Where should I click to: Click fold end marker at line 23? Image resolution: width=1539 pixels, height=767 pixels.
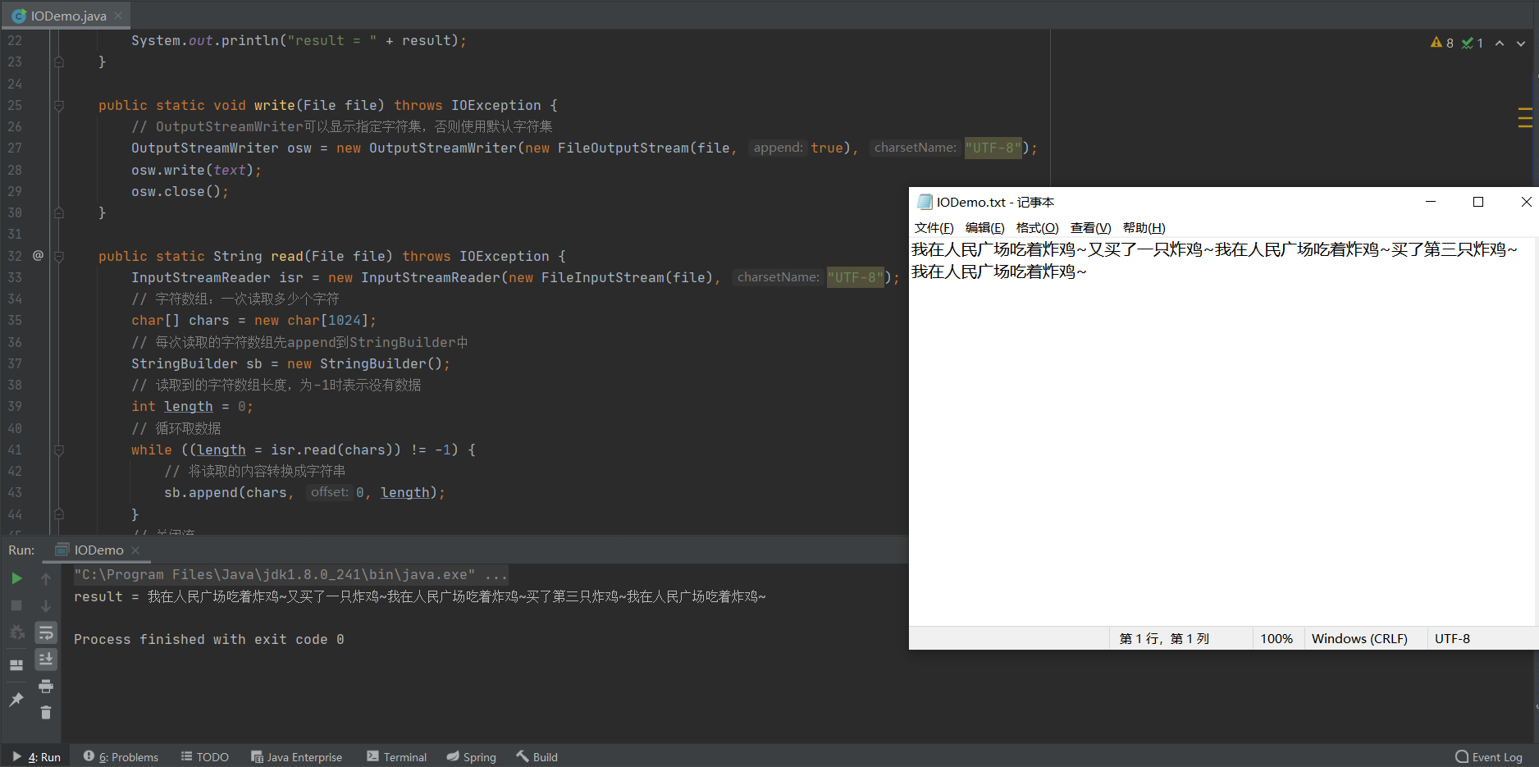pos(59,62)
